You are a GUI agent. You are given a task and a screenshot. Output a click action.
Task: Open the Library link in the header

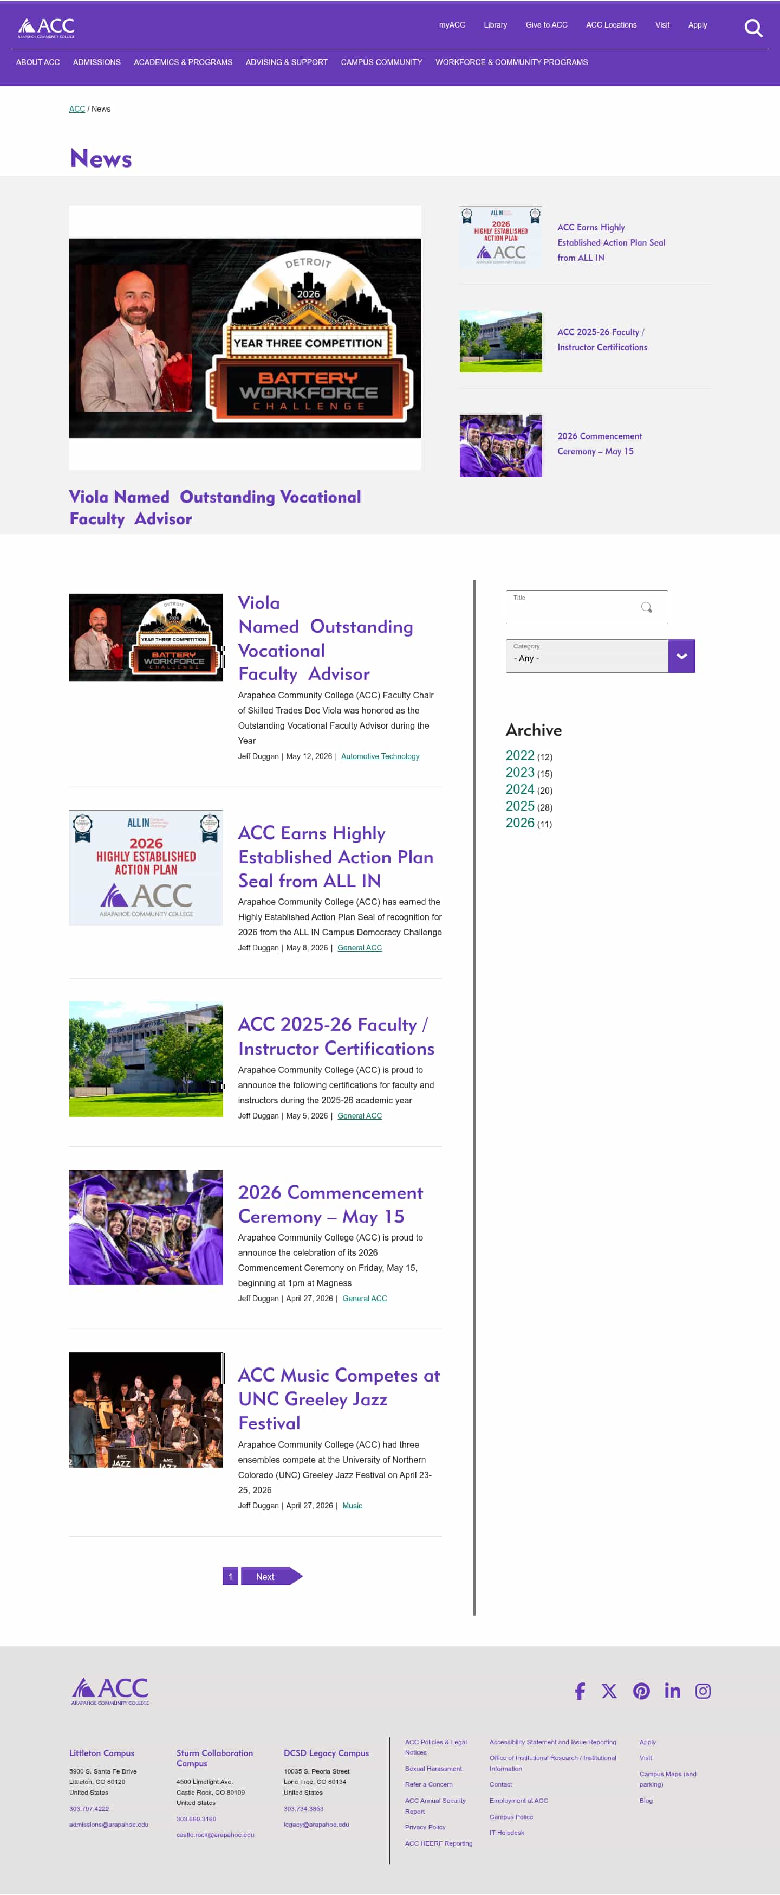pyautogui.click(x=496, y=25)
